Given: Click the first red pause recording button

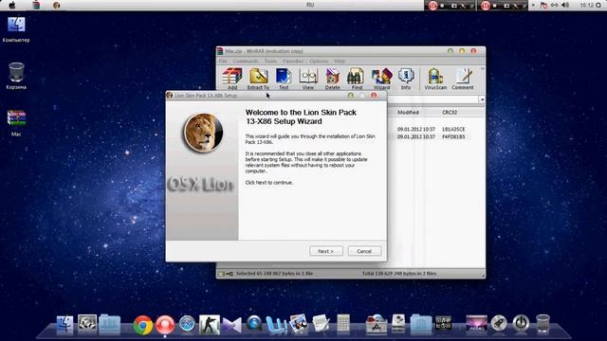Looking at the screenshot, I should [x=432, y=6].
